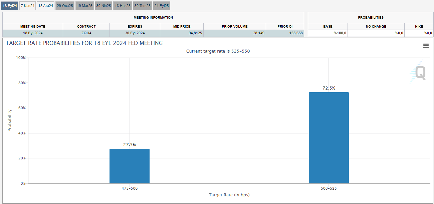Click the 27.5% bar data label
Viewport: 434px width, 204px height.
130,145
